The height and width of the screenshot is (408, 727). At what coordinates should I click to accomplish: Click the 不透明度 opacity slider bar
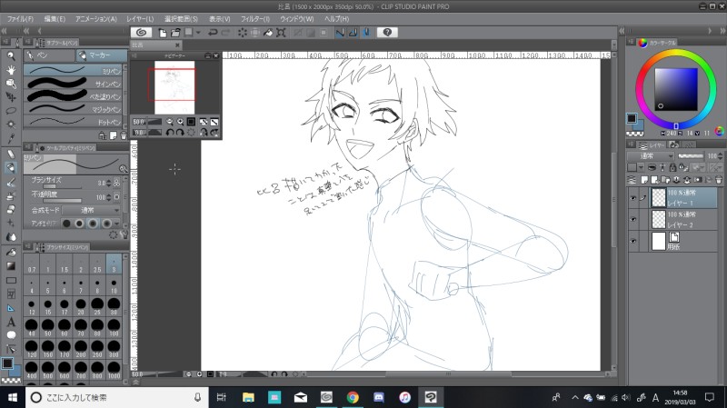(63, 201)
